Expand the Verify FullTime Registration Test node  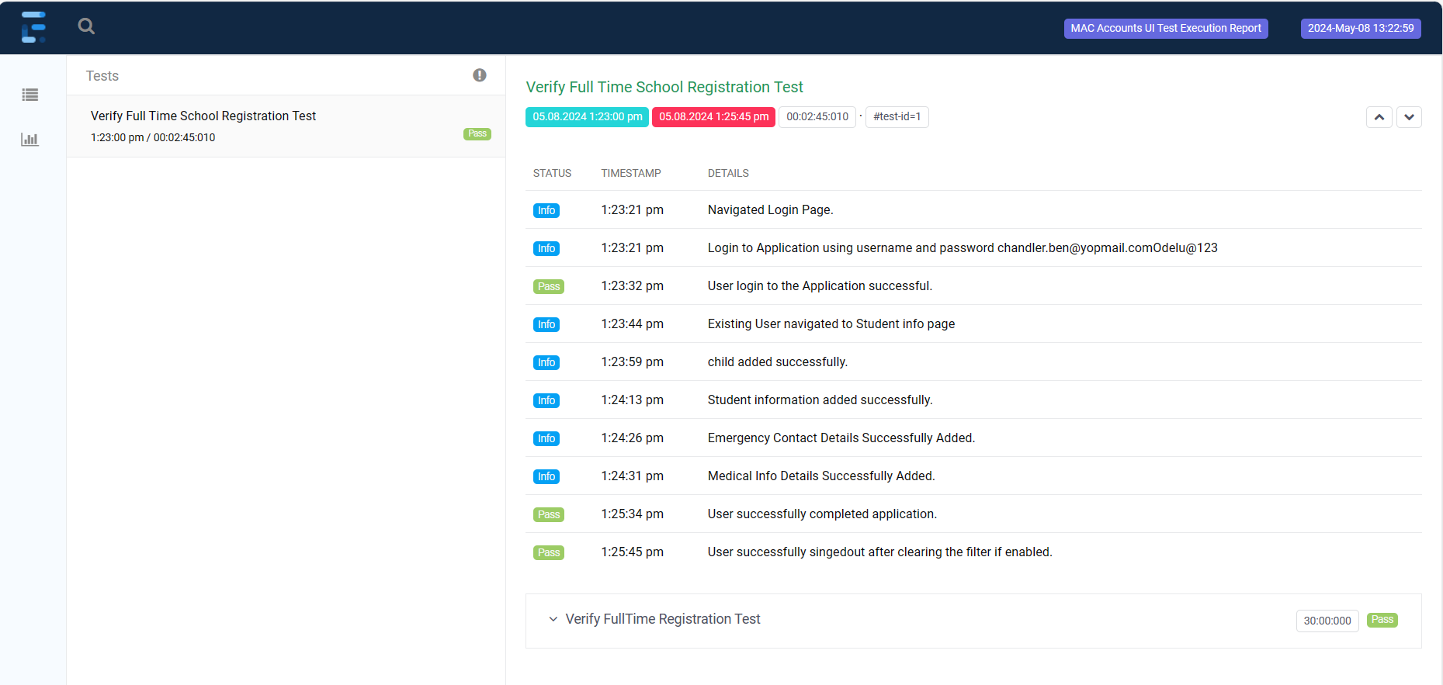pyautogui.click(x=553, y=619)
